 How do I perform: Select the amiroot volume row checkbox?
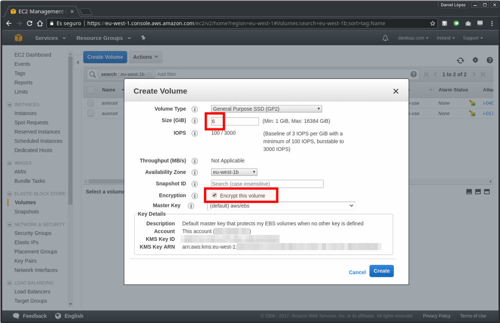click(91, 103)
